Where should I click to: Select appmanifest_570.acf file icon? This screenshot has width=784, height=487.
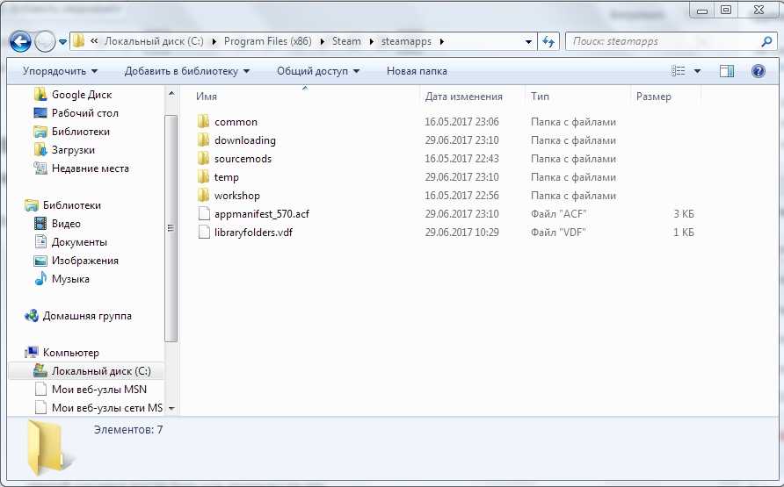pos(204,214)
